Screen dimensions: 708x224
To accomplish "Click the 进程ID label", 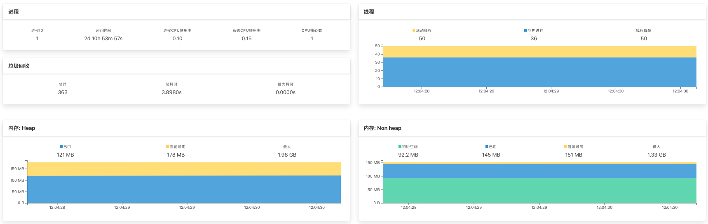I will click(37, 30).
